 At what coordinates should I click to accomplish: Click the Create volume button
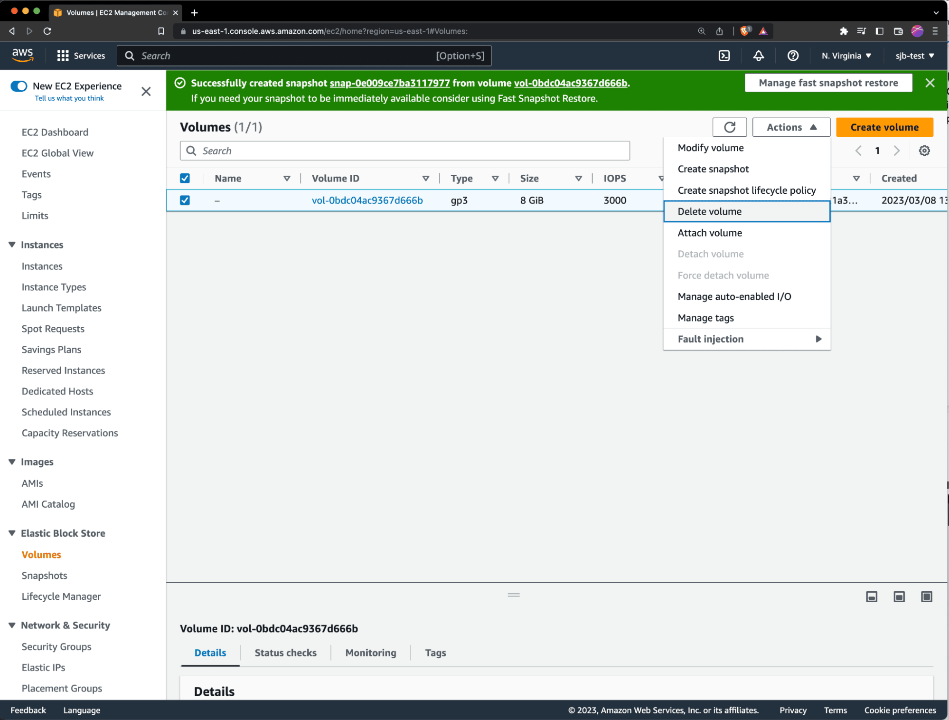[884, 127]
